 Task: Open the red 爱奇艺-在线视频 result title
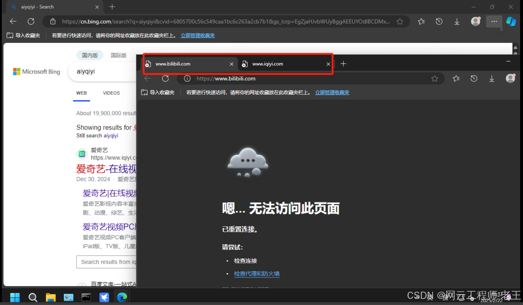106,168
